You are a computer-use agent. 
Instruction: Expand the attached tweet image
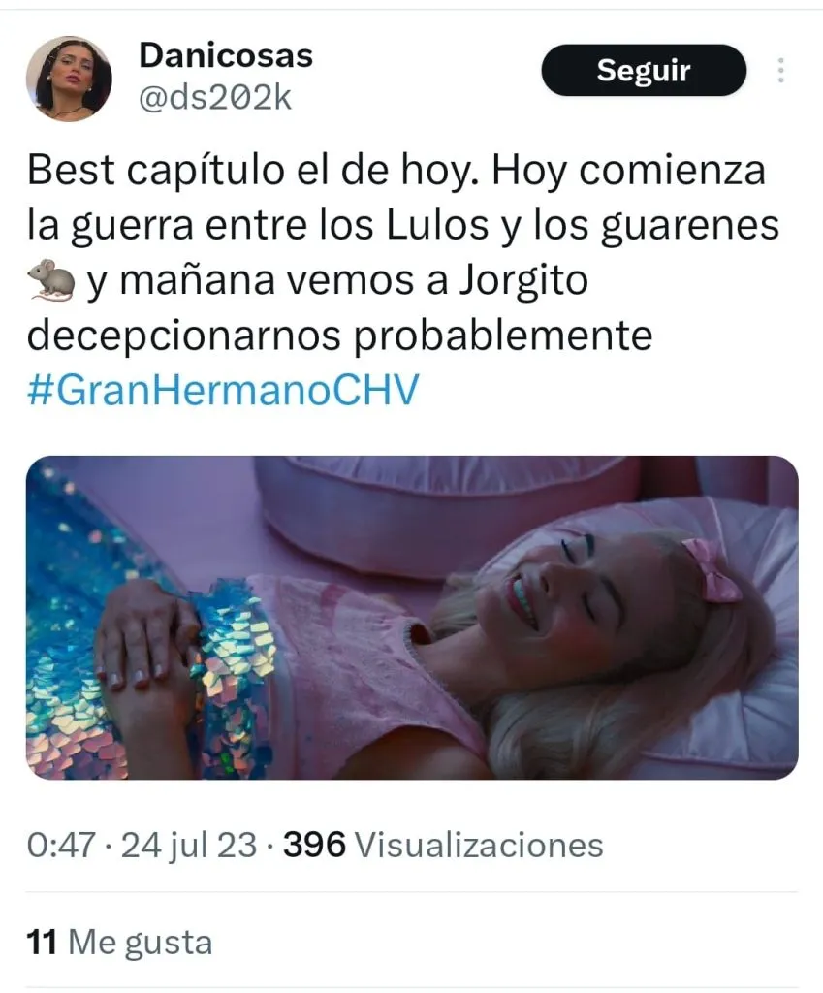[411, 618]
